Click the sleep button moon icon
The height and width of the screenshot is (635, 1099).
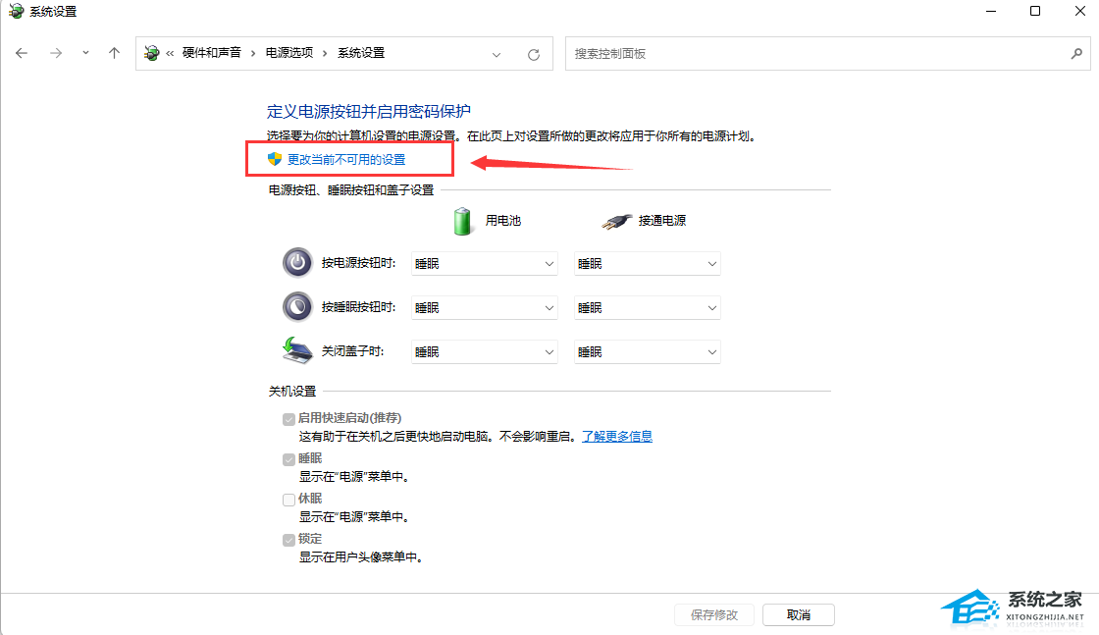(x=296, y=307)
